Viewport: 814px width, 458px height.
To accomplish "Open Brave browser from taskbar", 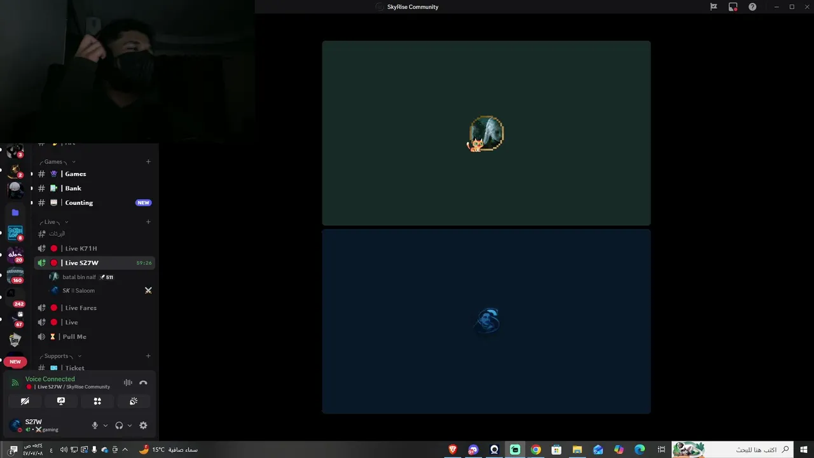I will click(453, 450).
